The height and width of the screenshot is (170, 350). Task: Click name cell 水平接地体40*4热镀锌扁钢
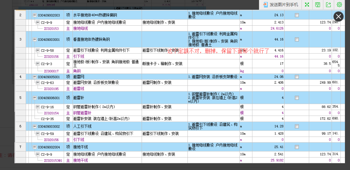95,16
